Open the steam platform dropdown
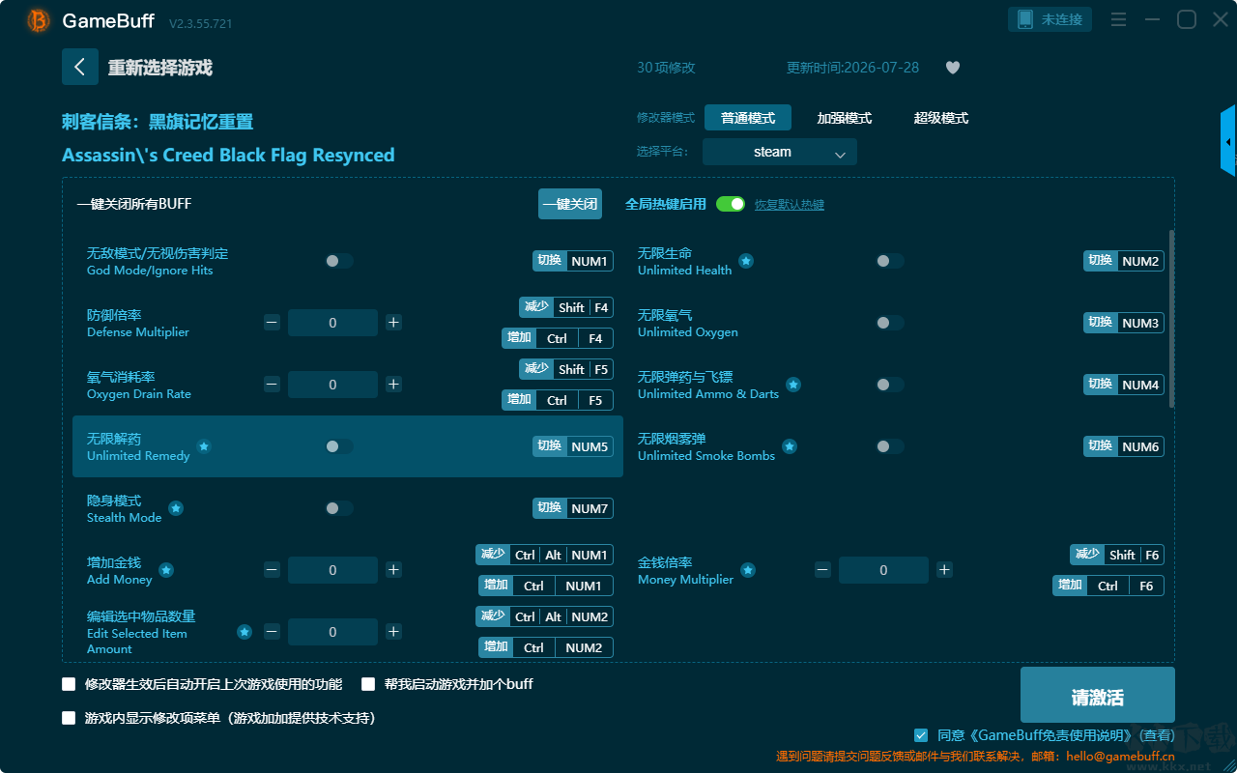The height and width of the screenshot is (773, 1237). [x=780, y=152]
